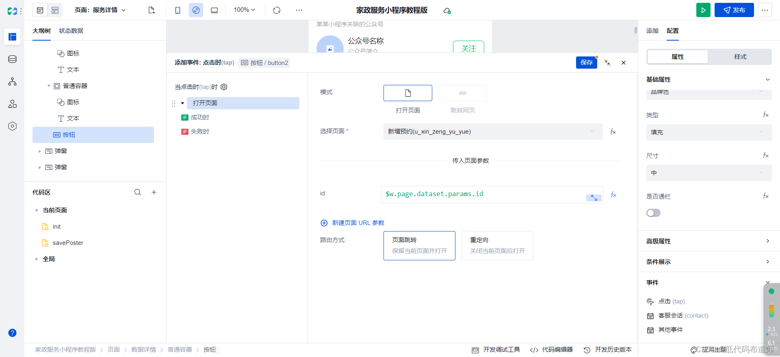Switch to 属性 segment

(x=678, y=57)
